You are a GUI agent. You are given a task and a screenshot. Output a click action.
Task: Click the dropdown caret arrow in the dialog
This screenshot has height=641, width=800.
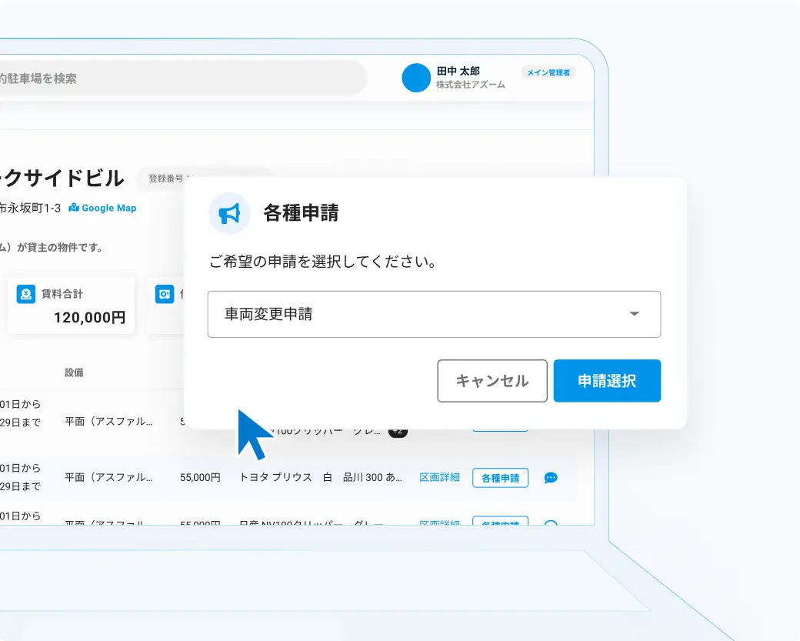634,314
